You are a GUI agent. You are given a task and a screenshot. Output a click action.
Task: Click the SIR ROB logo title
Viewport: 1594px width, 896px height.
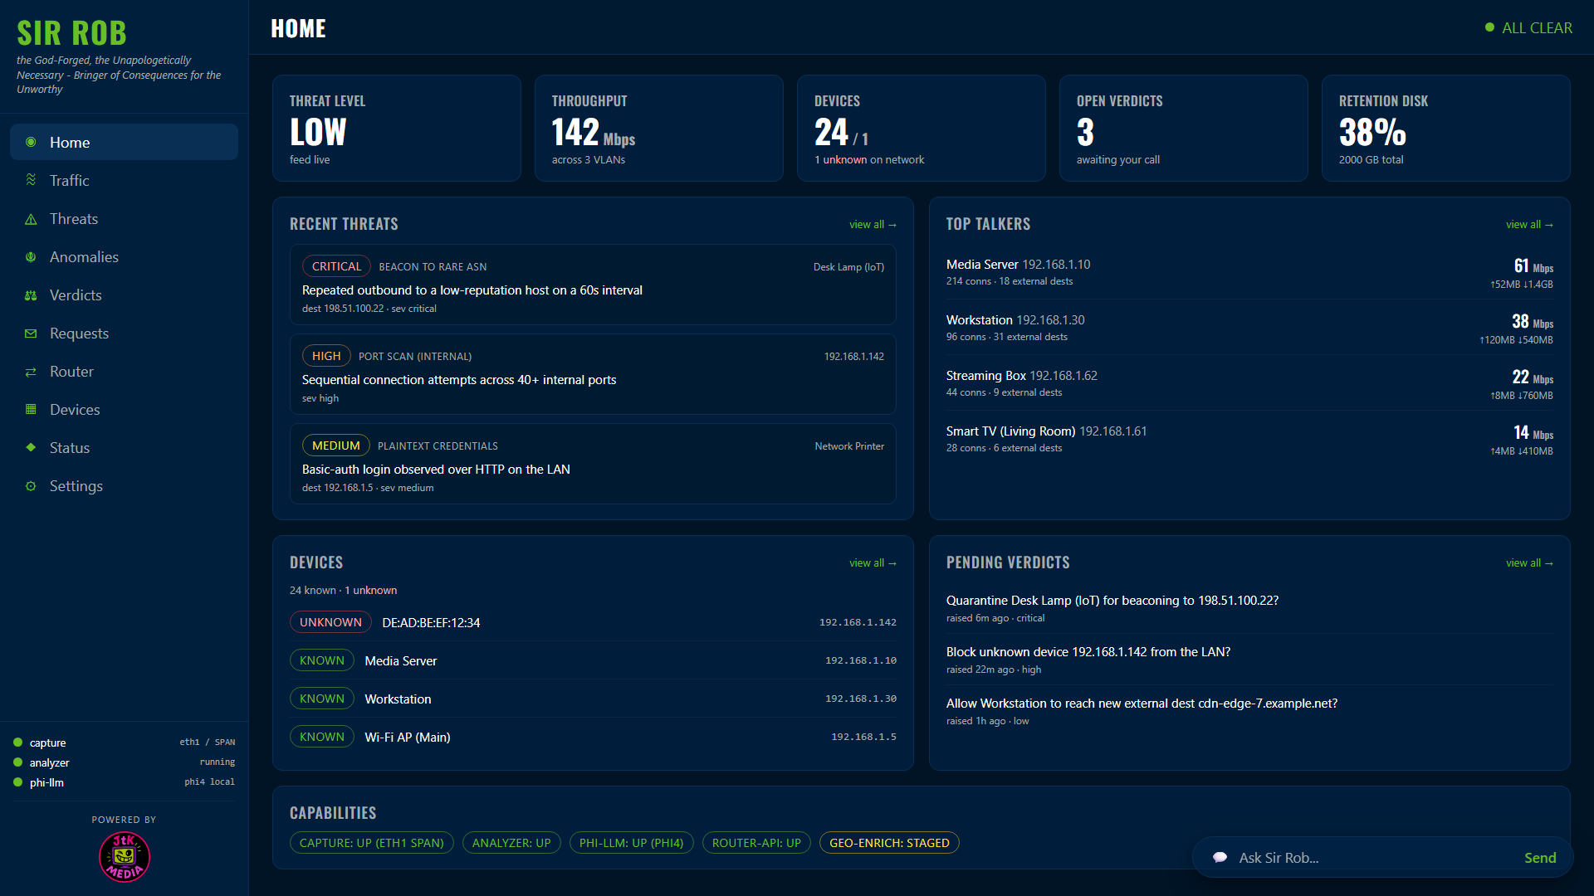[71, 33]
